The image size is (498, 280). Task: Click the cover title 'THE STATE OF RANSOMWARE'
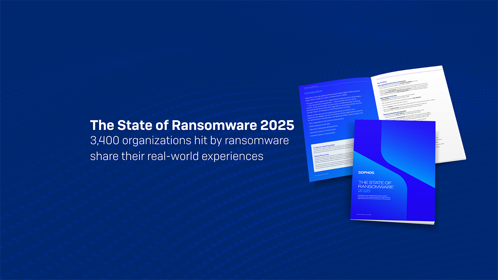(x=376, y=184)
